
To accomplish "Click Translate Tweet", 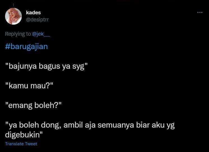I will coord(21,144).
